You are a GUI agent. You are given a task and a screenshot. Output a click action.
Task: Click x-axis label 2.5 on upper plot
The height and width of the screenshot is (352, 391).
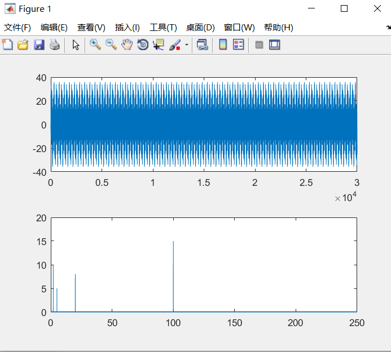click(x=306, y=182)
